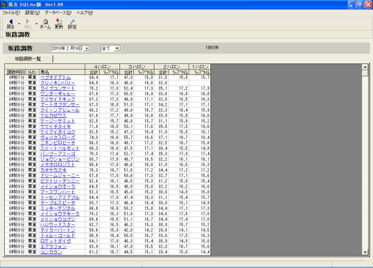
Task: Click the scrollbar down arrow
Action: coord(365,252)
